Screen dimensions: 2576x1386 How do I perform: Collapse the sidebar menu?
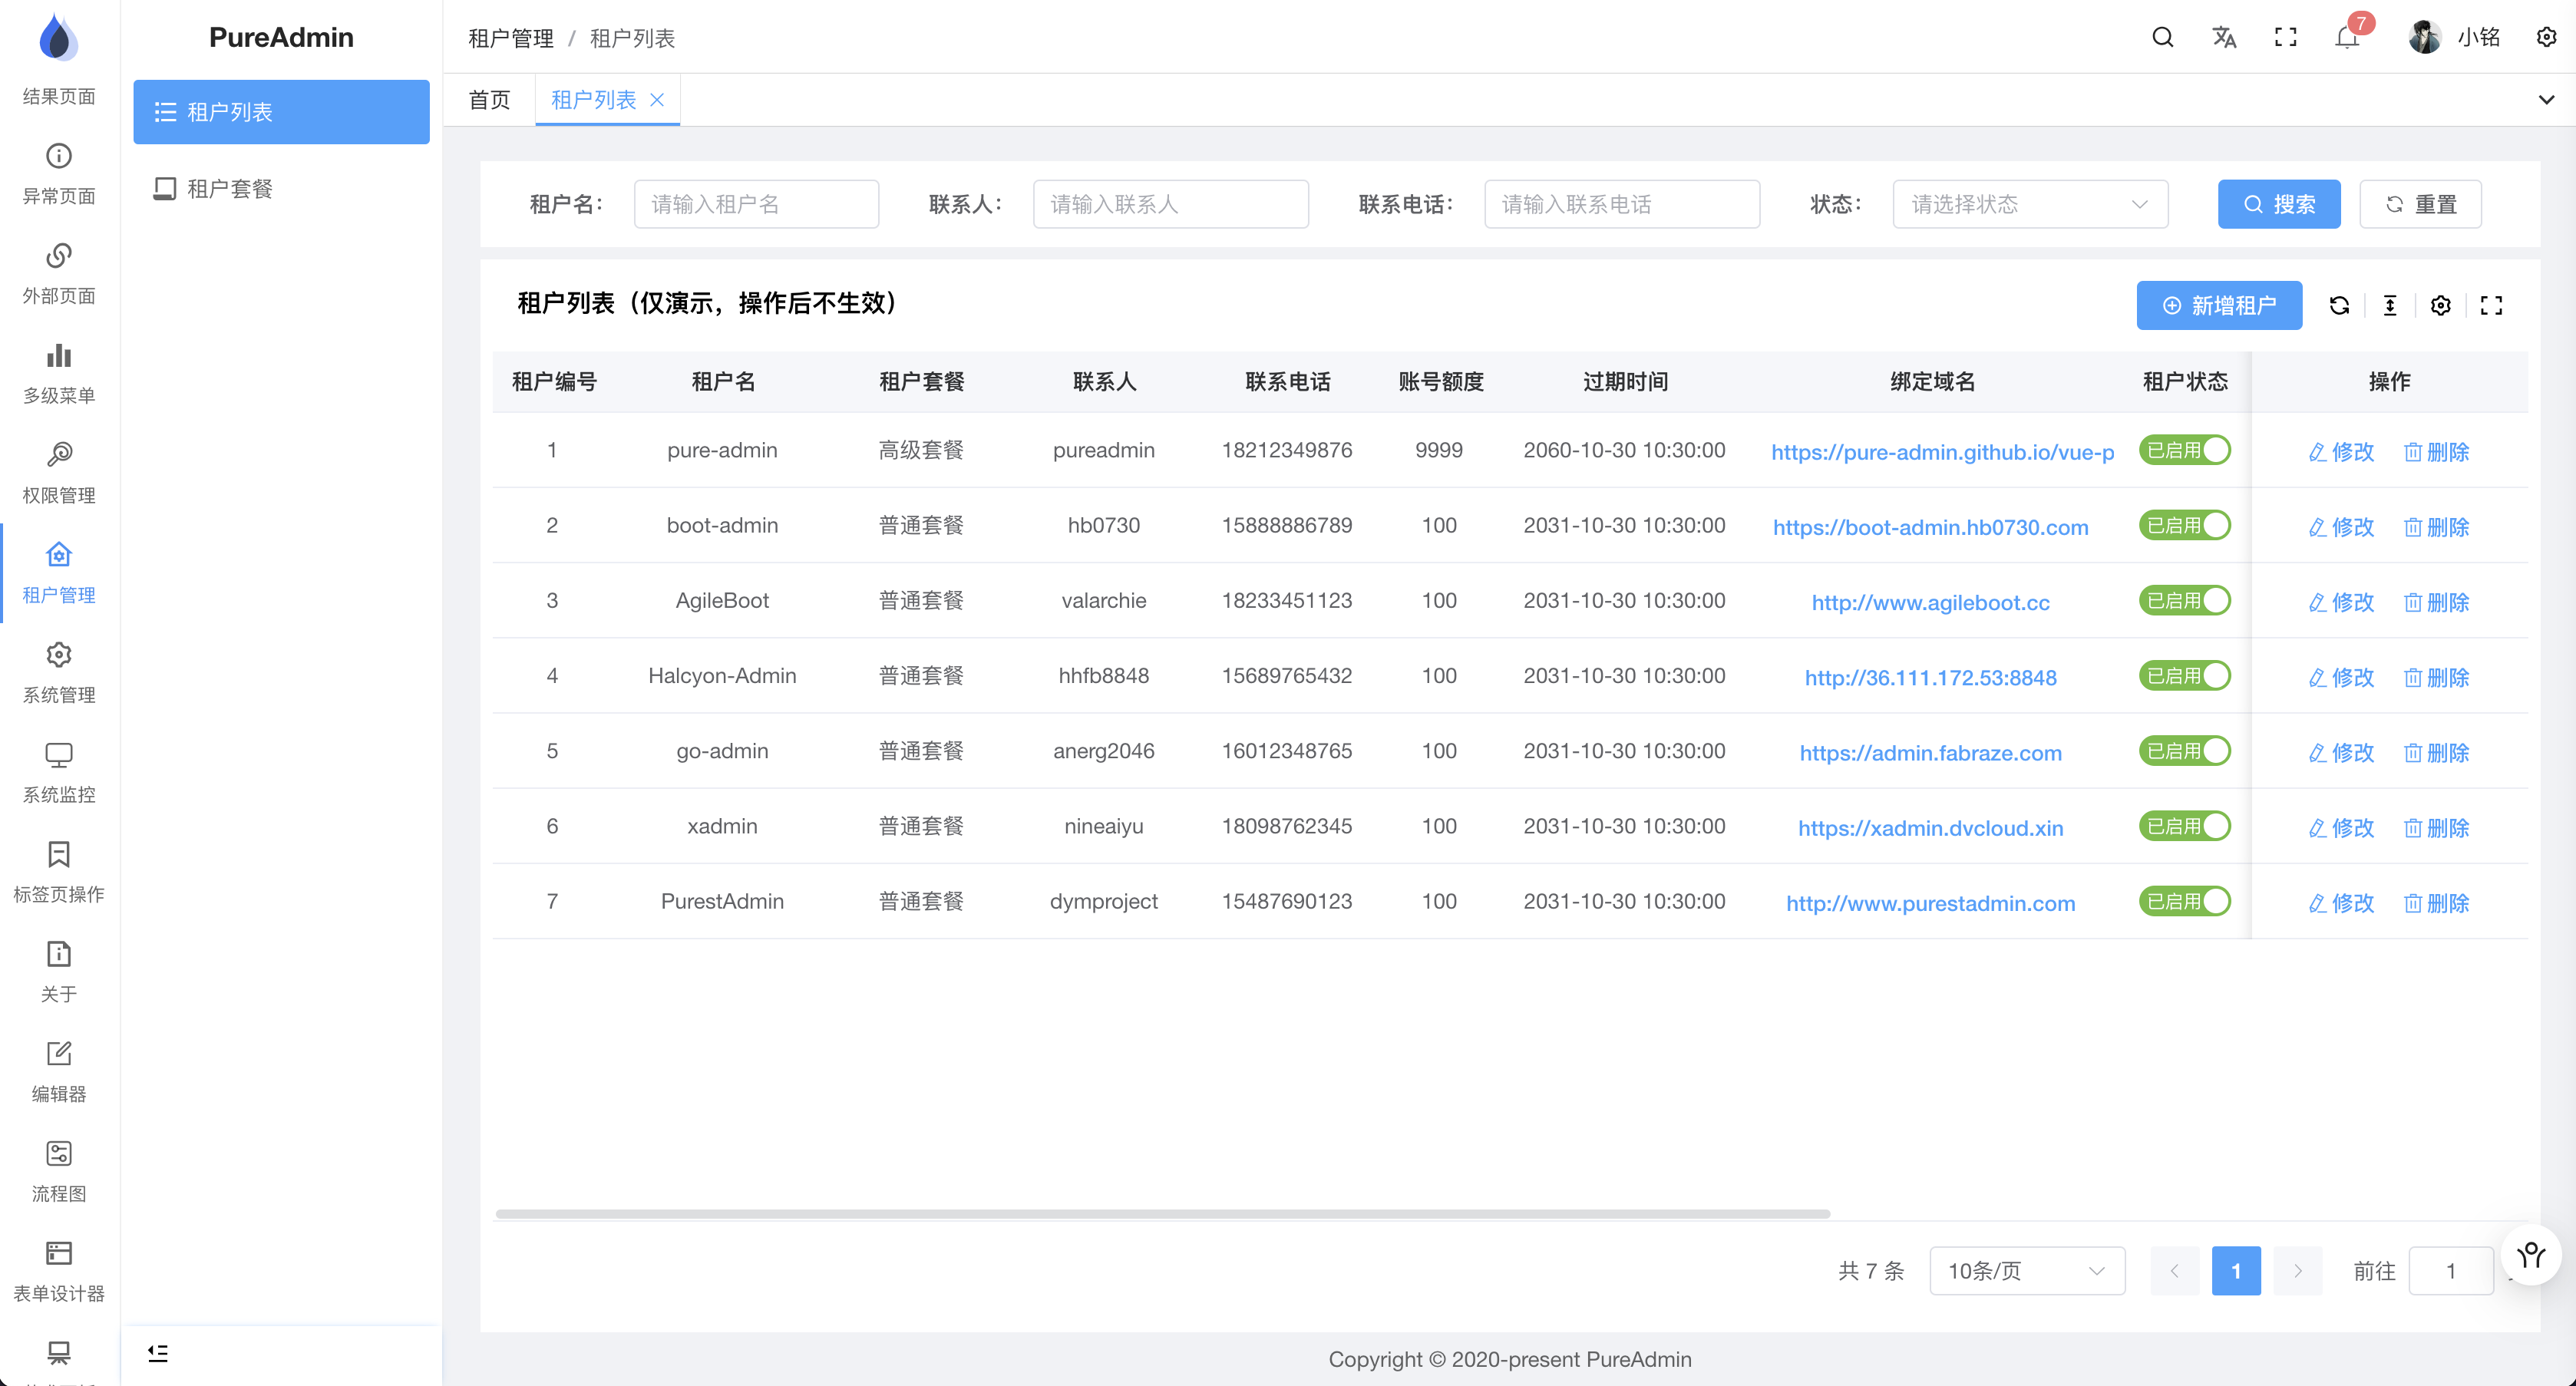pos(158,1353)
